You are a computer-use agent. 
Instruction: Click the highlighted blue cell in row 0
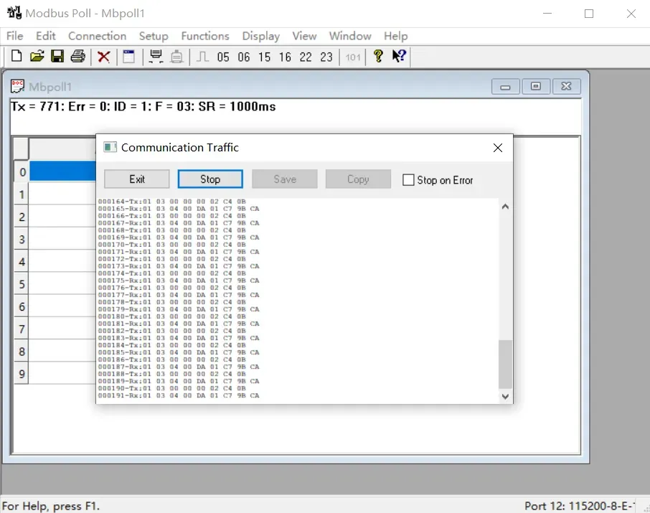(x=62, y=171)
